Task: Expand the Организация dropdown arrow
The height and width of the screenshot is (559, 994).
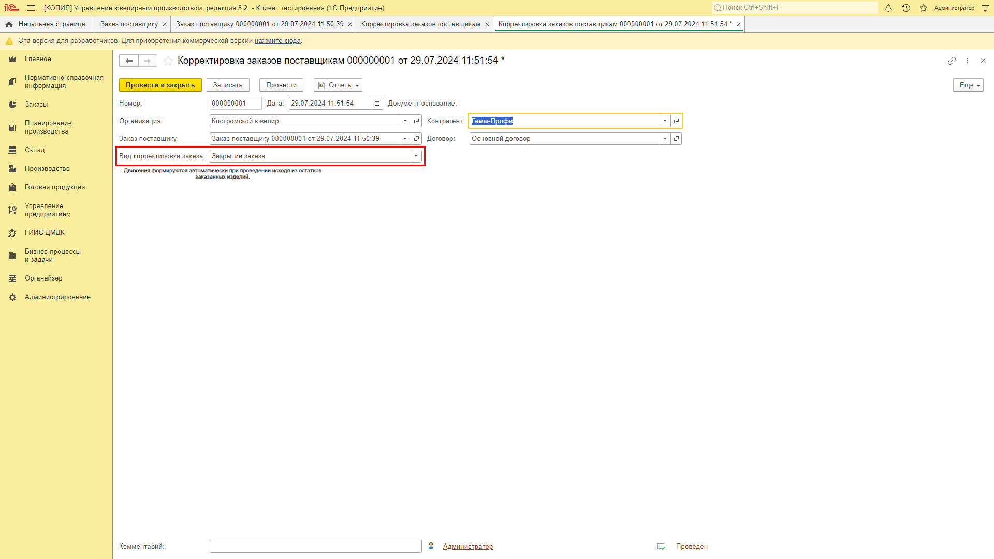Action: point(405,121)
